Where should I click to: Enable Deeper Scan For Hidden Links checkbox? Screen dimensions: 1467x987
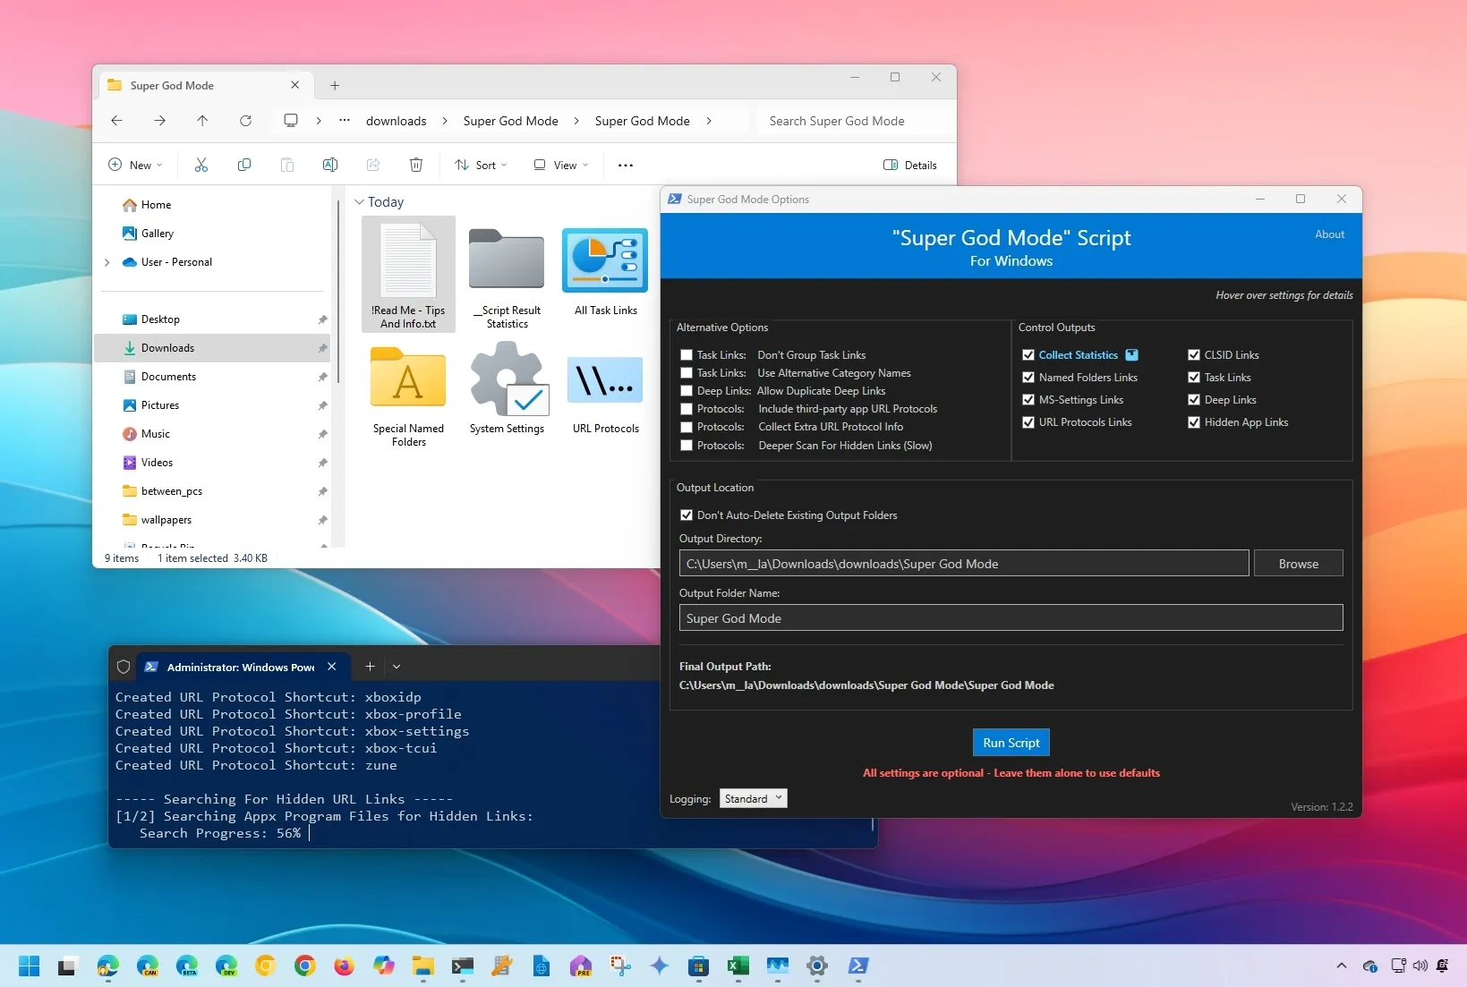(687, 446)
